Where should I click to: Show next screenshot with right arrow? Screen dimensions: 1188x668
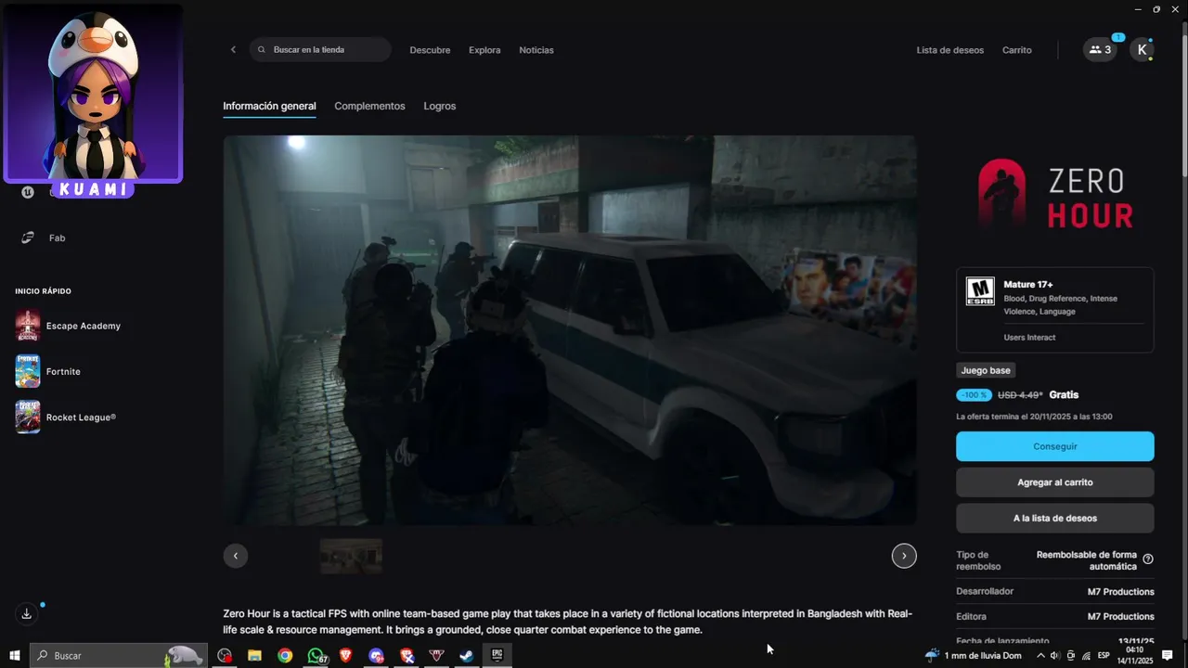904,556
